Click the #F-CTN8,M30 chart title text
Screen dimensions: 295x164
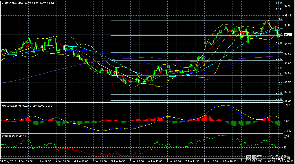[x=14, y=3]
